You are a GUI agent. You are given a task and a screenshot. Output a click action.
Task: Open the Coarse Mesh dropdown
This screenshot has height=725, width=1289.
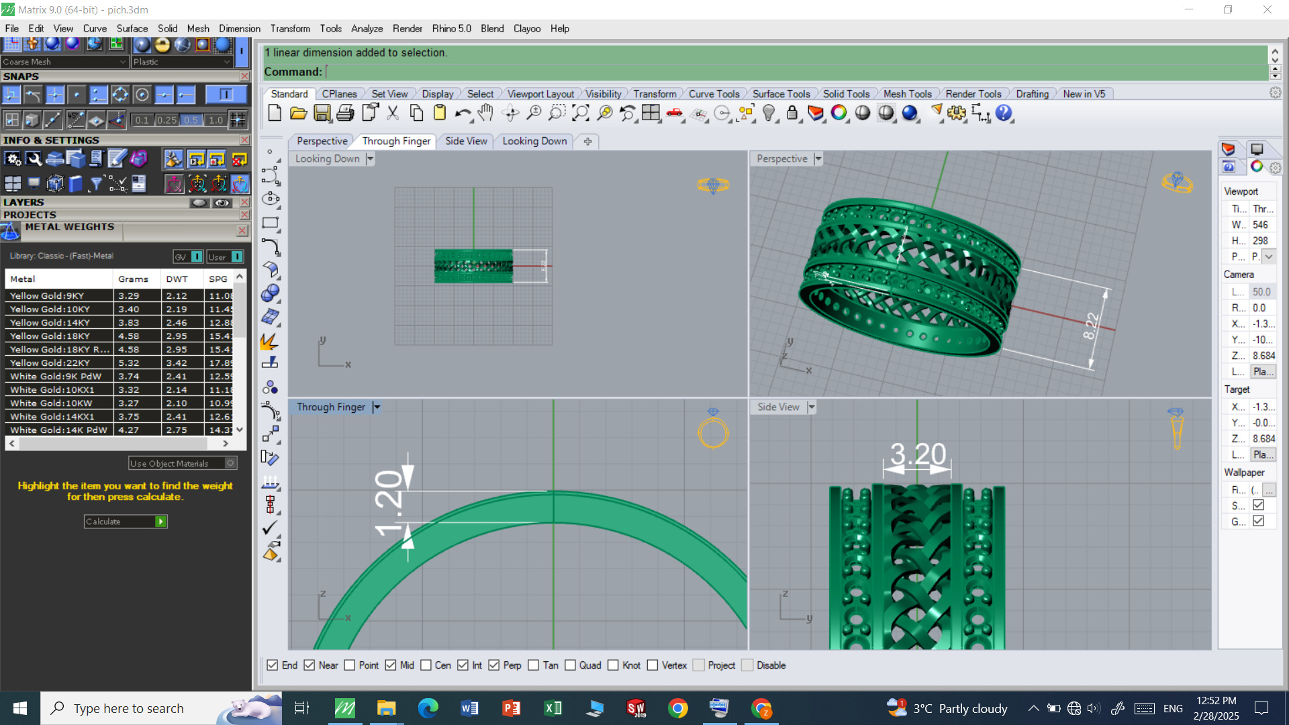(64, 62)
